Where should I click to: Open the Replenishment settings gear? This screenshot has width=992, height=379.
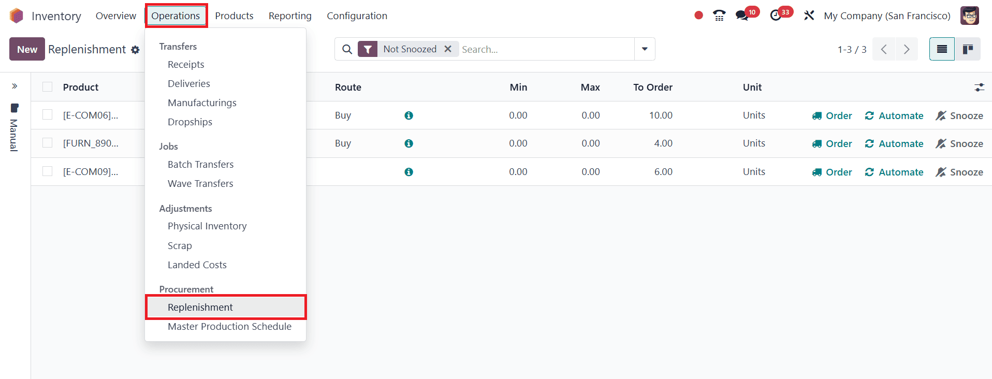point(135,50)
